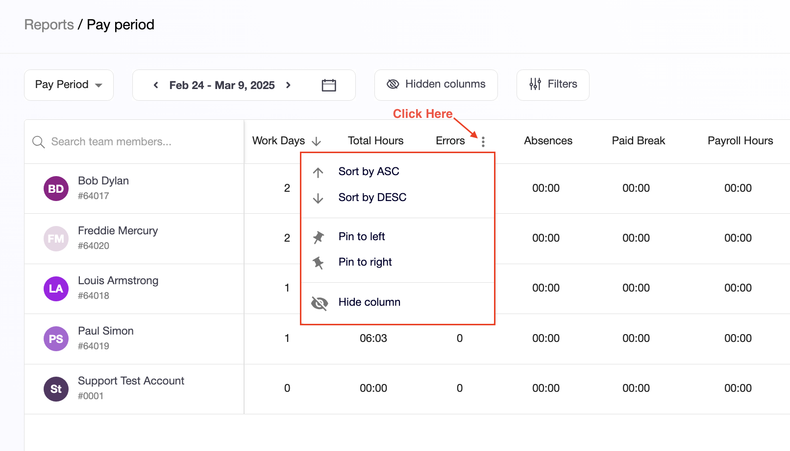This screenshot has height=451, width=790.
Task: Go to Reports breadcrumb link
Action: (x=49, y=25)
